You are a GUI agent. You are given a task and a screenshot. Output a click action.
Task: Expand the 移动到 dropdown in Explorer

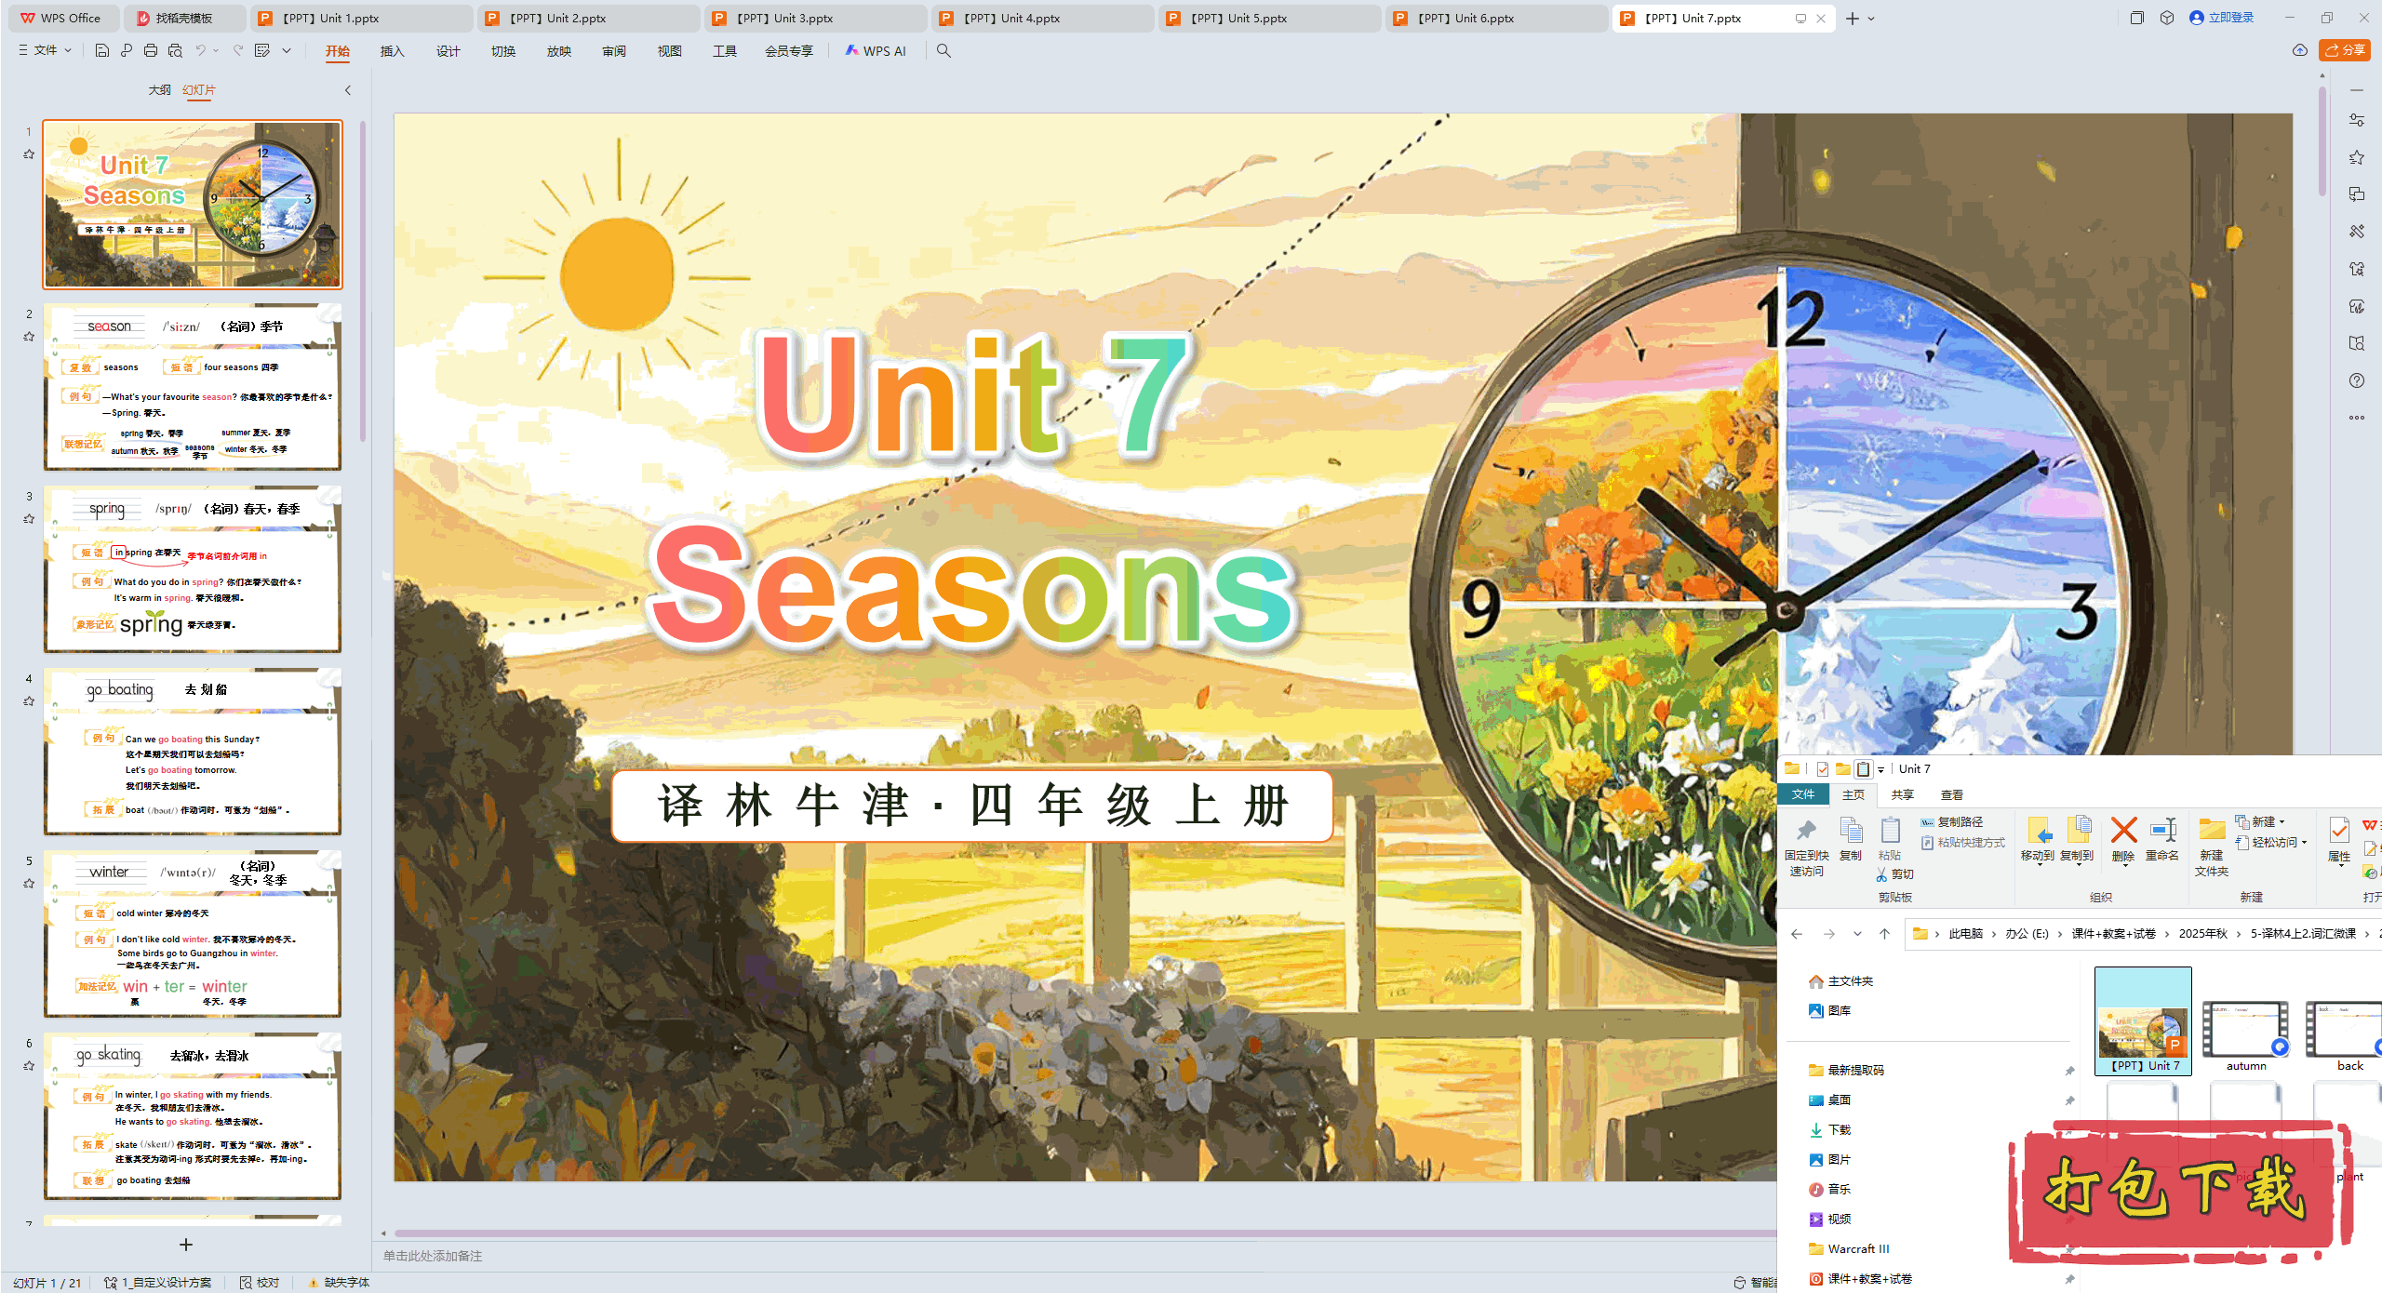click(2040, 866)
